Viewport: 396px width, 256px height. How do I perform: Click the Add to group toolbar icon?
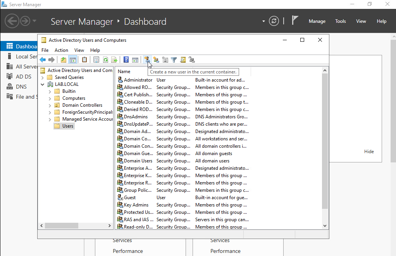click(192, 60)
